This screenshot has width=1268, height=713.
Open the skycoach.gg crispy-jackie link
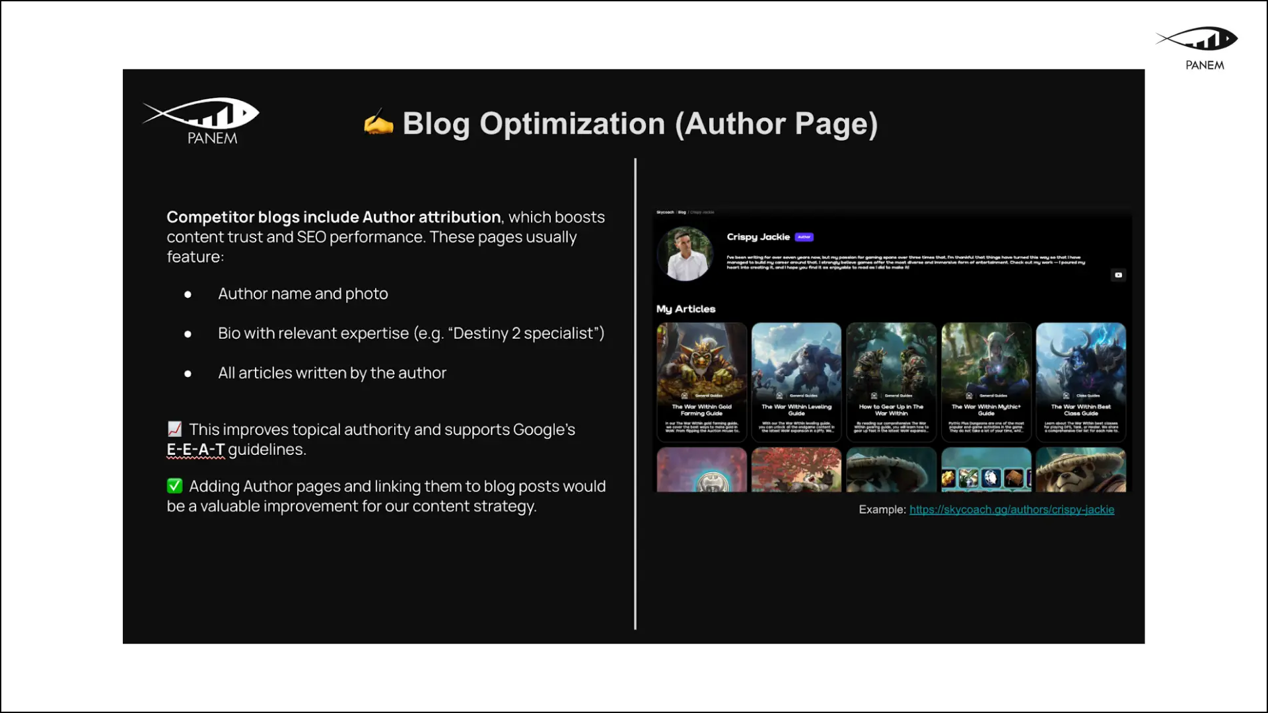coord(1011,510)
